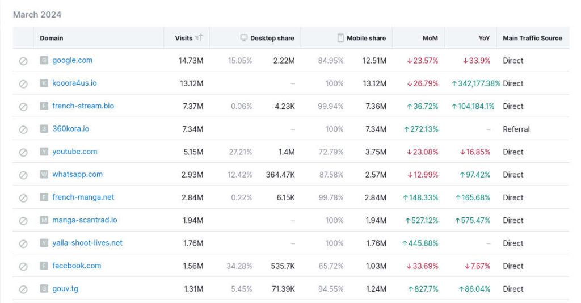581x303 pixels.
Task: Click the youtube.com favicon
Action: (x=44, y=152)
